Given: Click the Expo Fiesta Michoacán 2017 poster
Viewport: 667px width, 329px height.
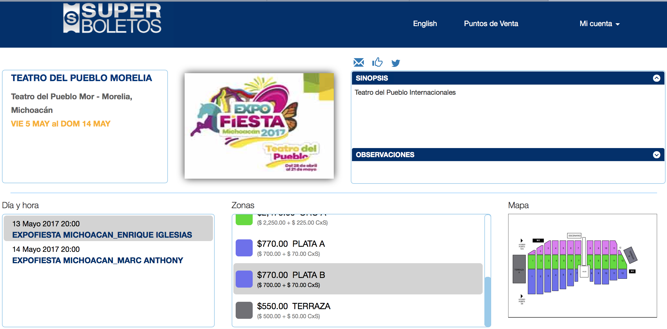Looking at the screenshot, I should tap(259, 126).
